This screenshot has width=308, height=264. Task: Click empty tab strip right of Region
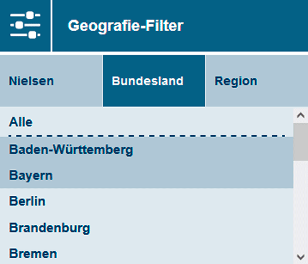pyautogui.click(x=283, y=81)
